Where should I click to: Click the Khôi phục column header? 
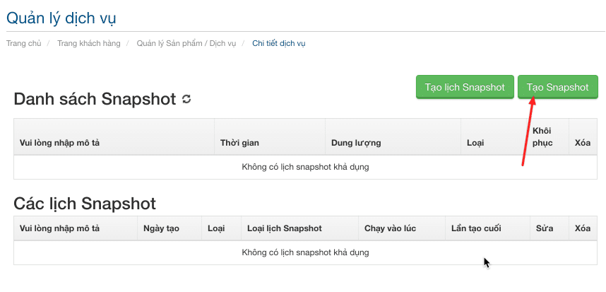[542, 136]
